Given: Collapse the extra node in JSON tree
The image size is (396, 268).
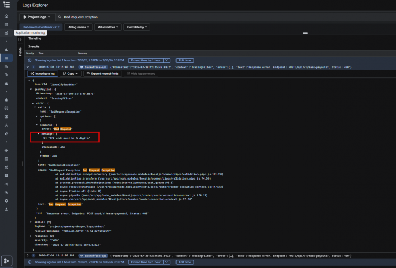Looking at the screenshot, I should point(35,107).
